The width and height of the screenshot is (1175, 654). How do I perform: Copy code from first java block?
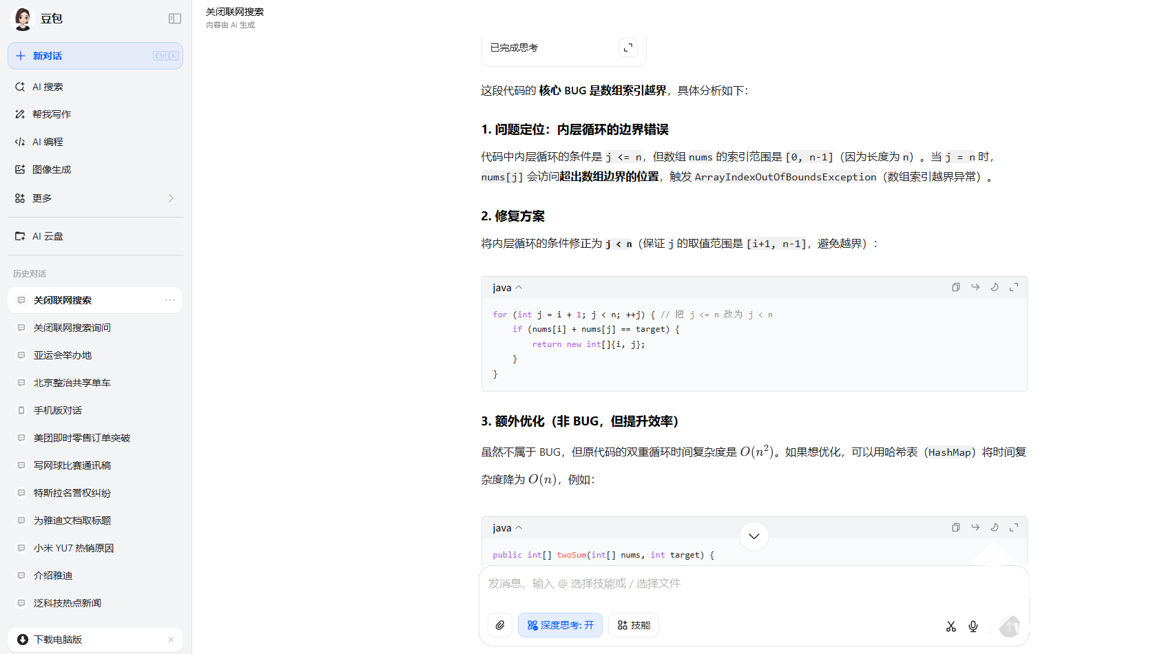pyautogui.click(x=956, y=287)
